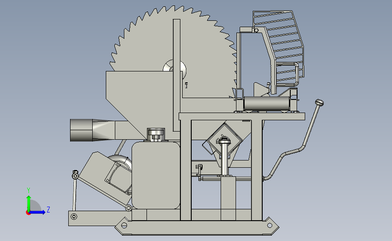Click the Y axis label of the triad
This screenshot has width=392, height=241.
(28, 190)
